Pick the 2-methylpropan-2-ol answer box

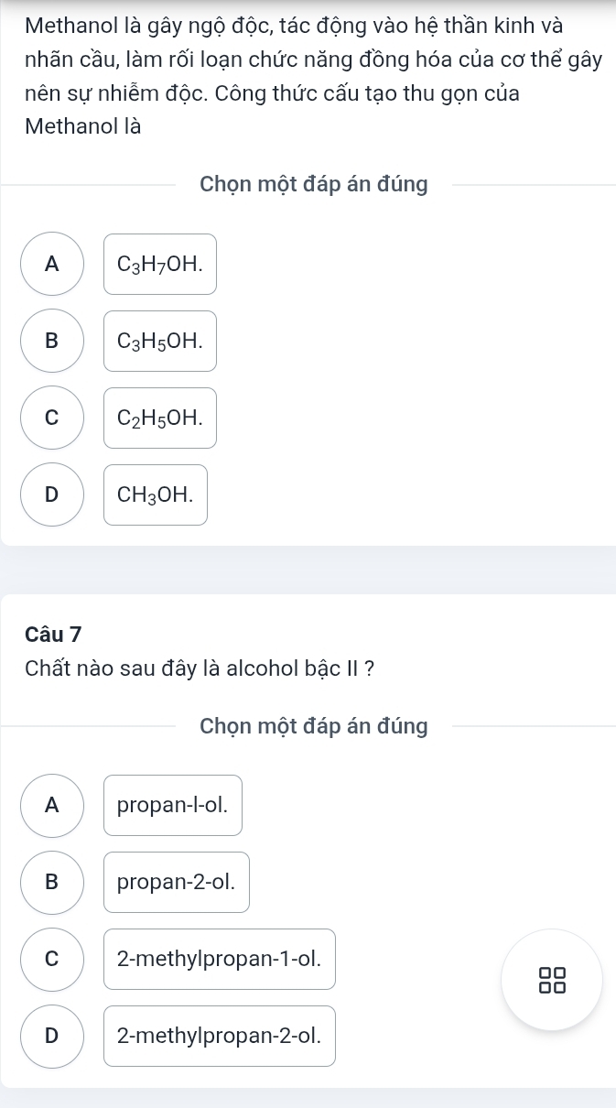point(220,1036)
